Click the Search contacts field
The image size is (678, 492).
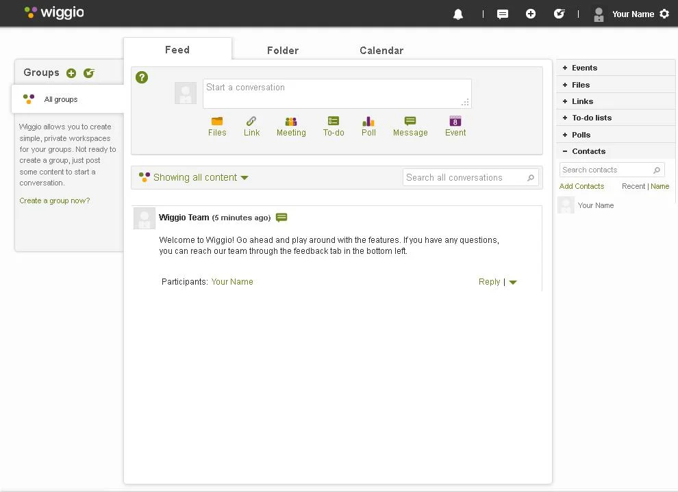coord(612,170)
